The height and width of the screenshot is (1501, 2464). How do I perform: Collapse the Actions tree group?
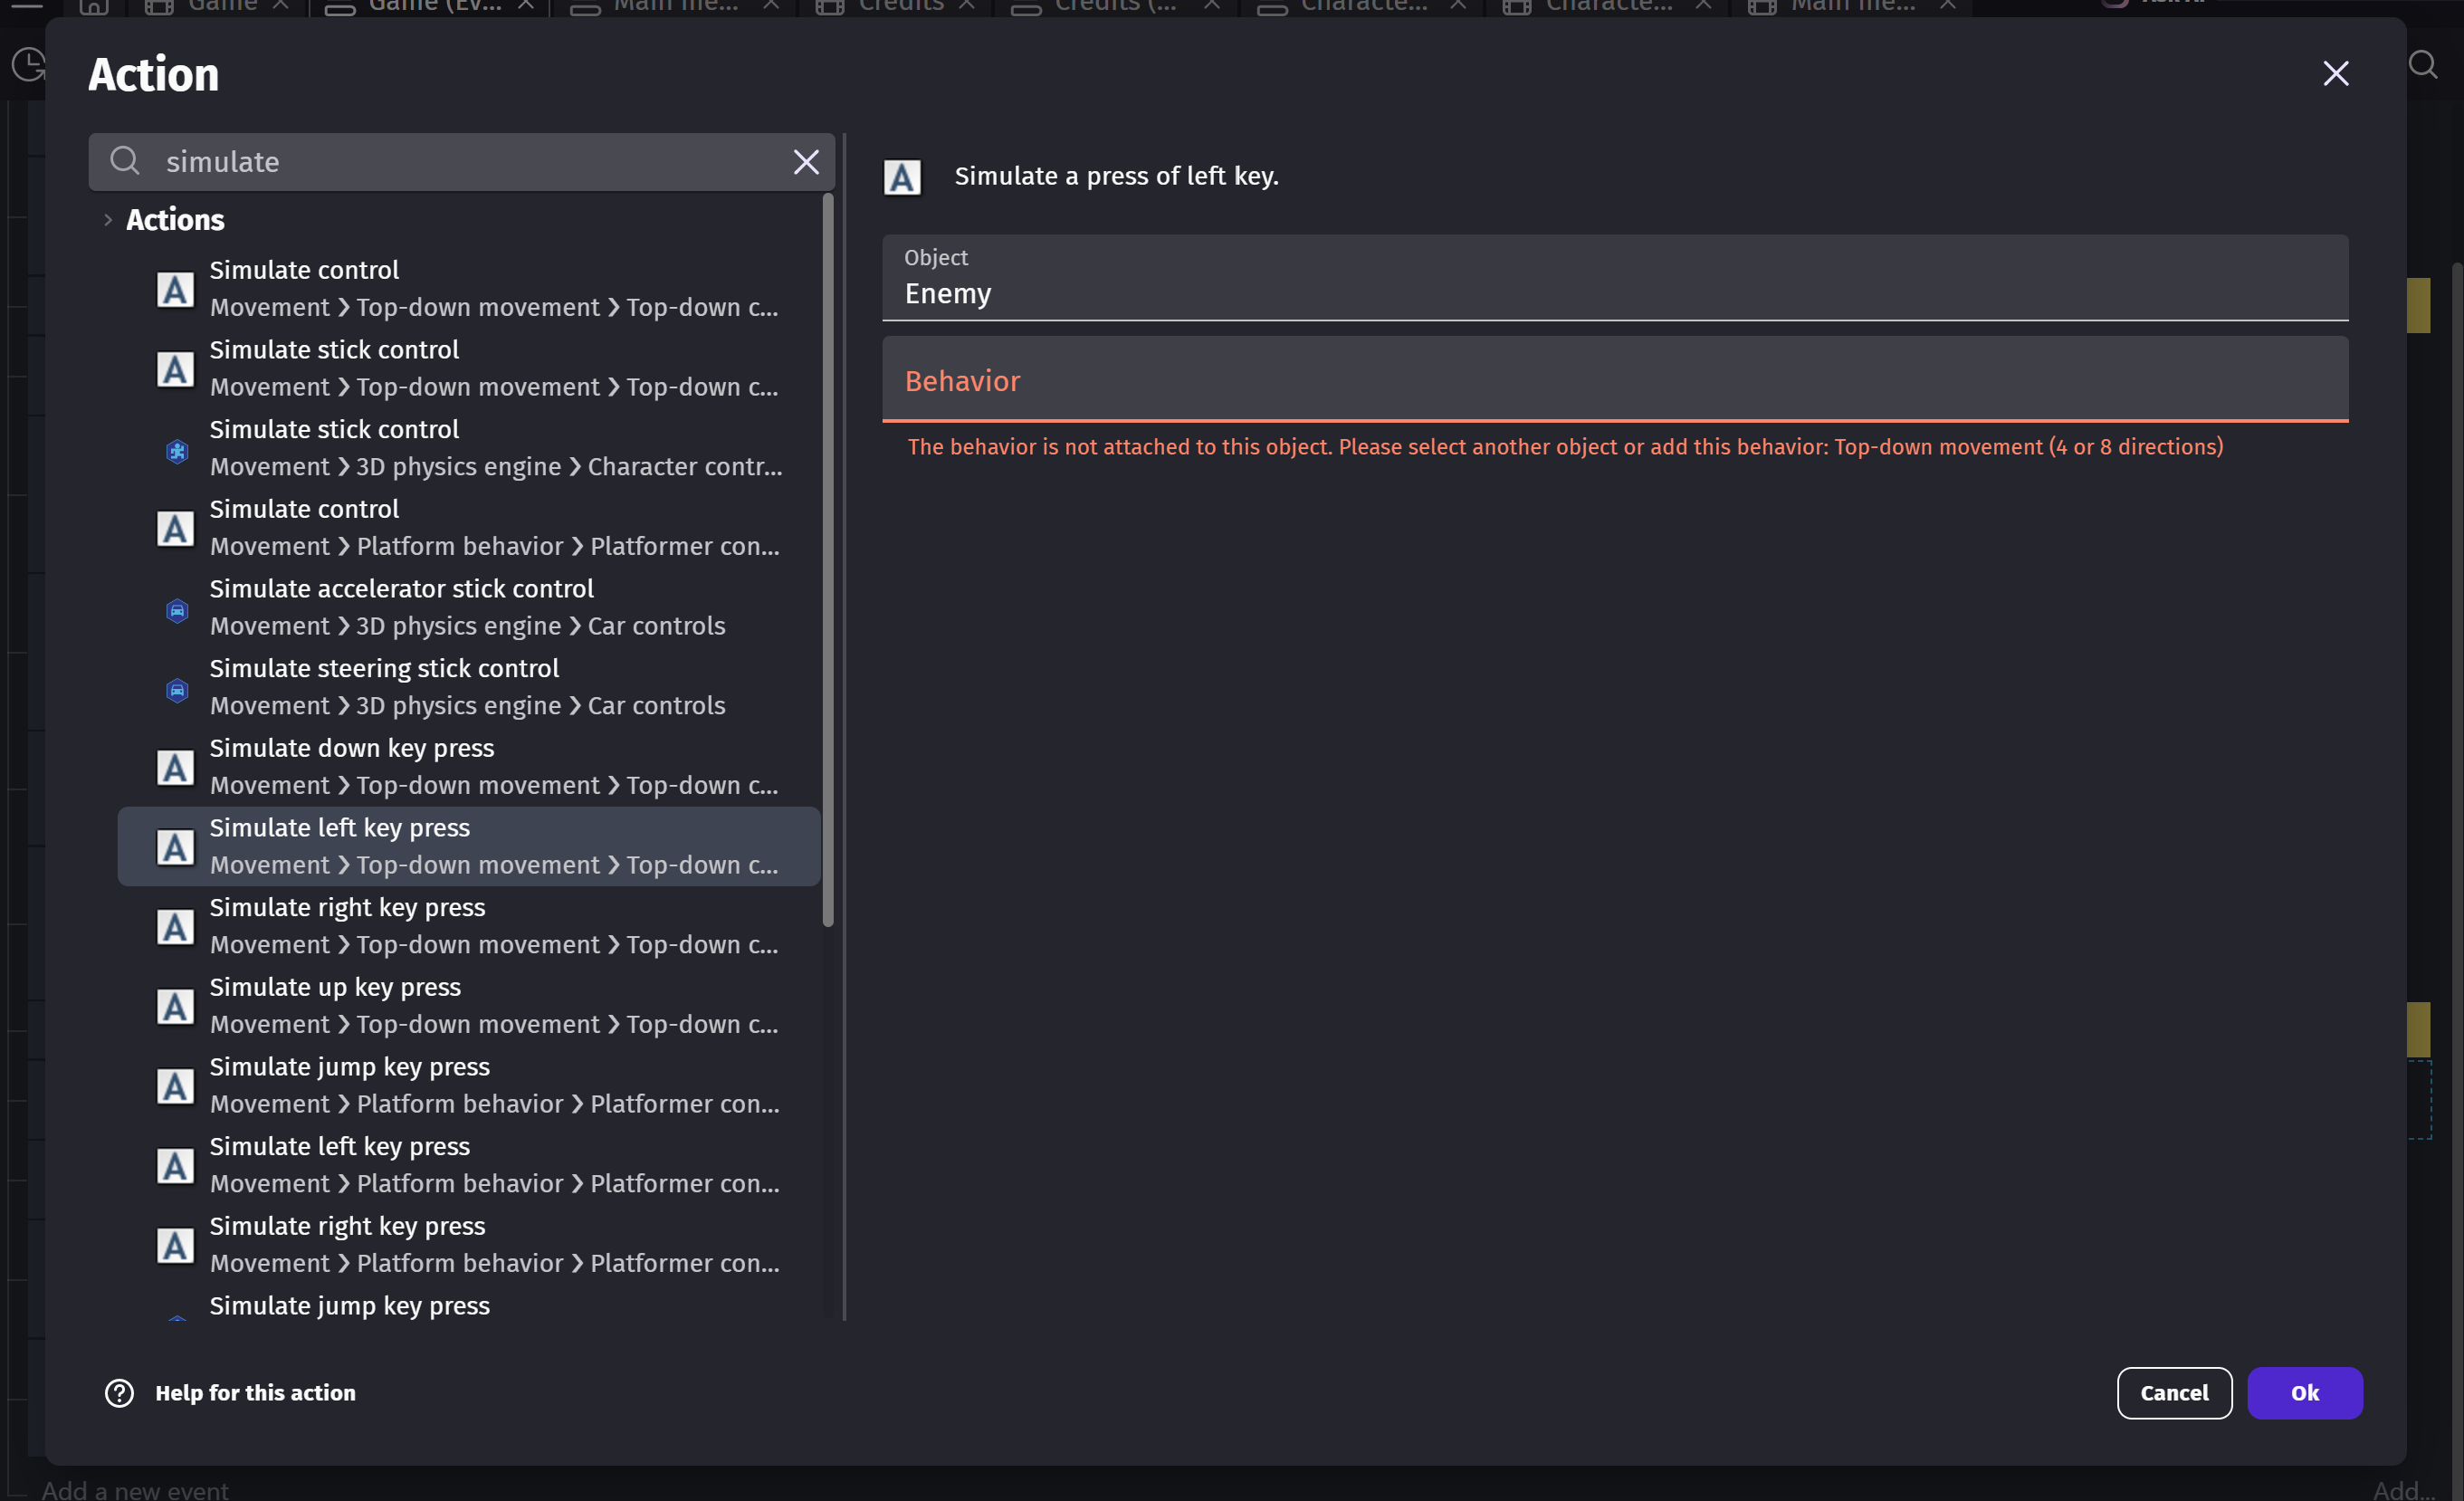click(108, 219)
